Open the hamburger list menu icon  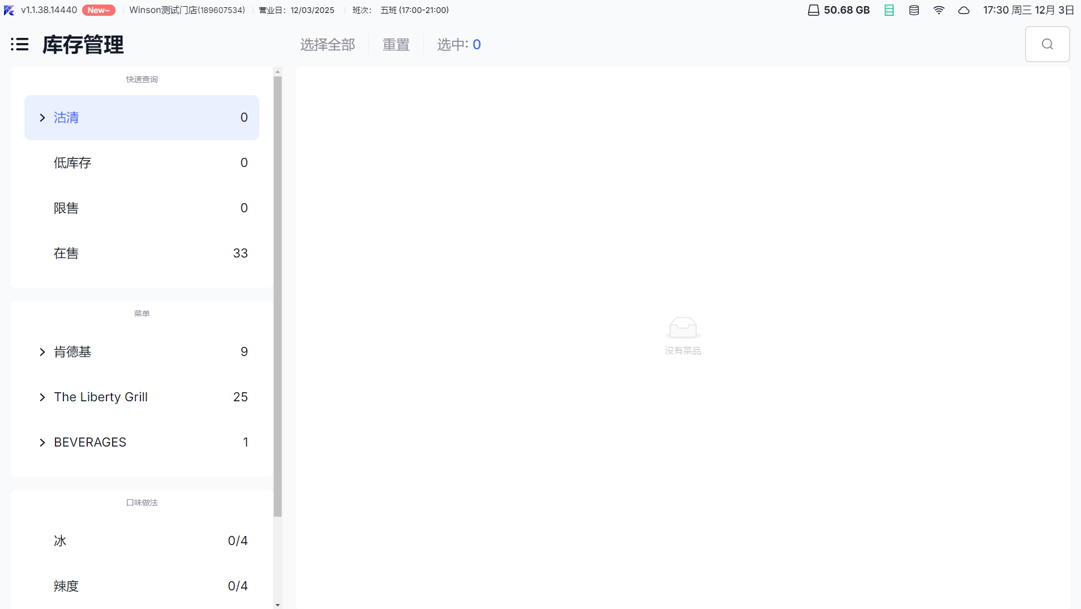pyautogui.click(x=20, y=44)
